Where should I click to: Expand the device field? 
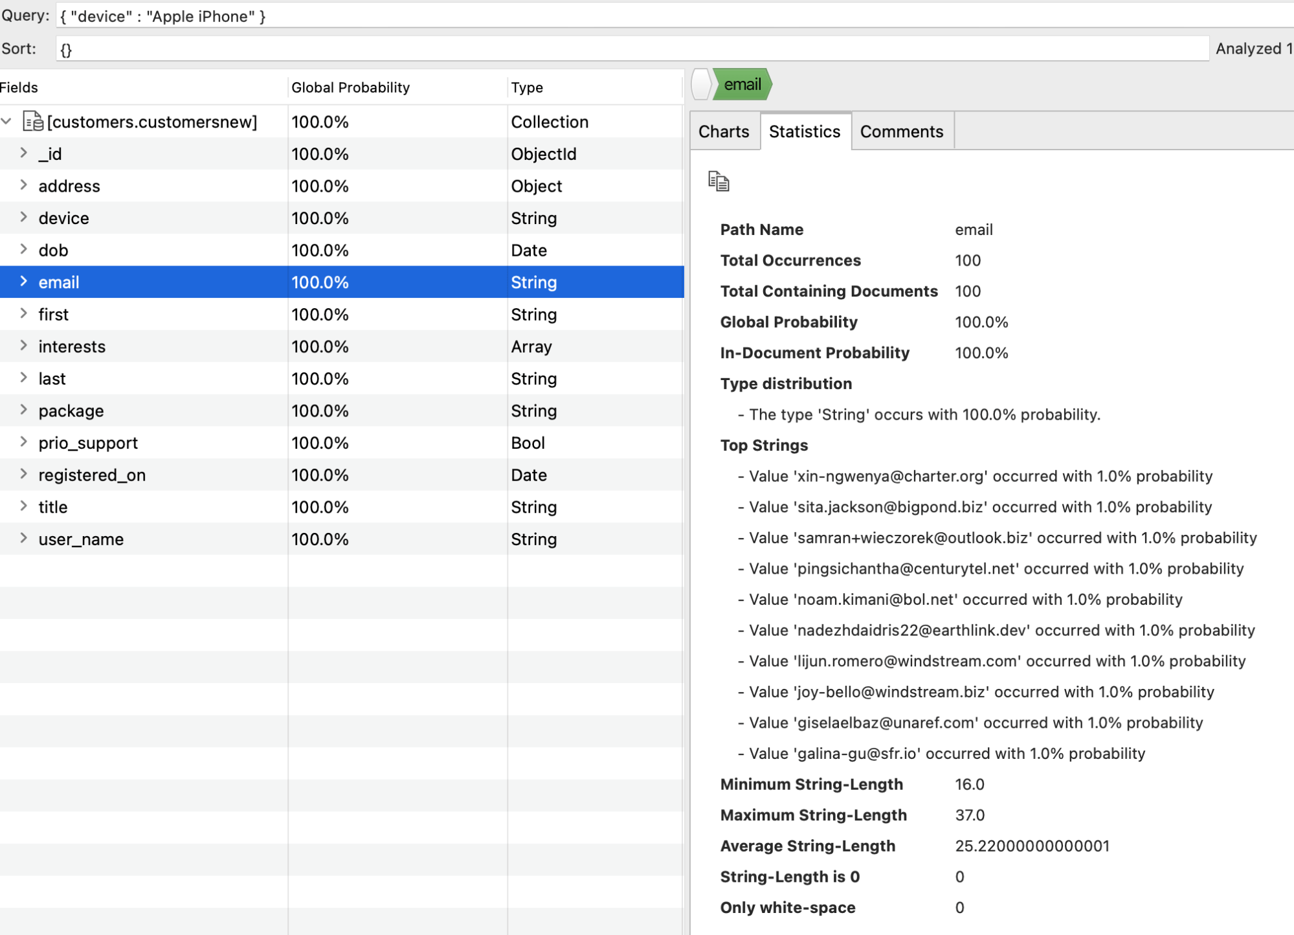coord(23,217)
